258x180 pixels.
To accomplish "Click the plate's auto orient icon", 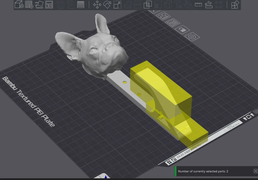I will click(x=163, y=16).
